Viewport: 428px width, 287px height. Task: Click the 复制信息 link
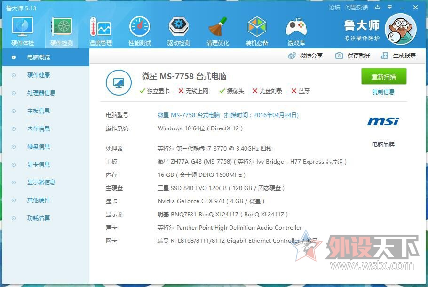(x=383, y=92)
